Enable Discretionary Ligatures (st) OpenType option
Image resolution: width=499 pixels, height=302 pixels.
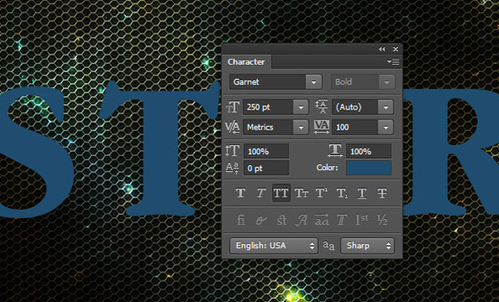coord(281,220)
